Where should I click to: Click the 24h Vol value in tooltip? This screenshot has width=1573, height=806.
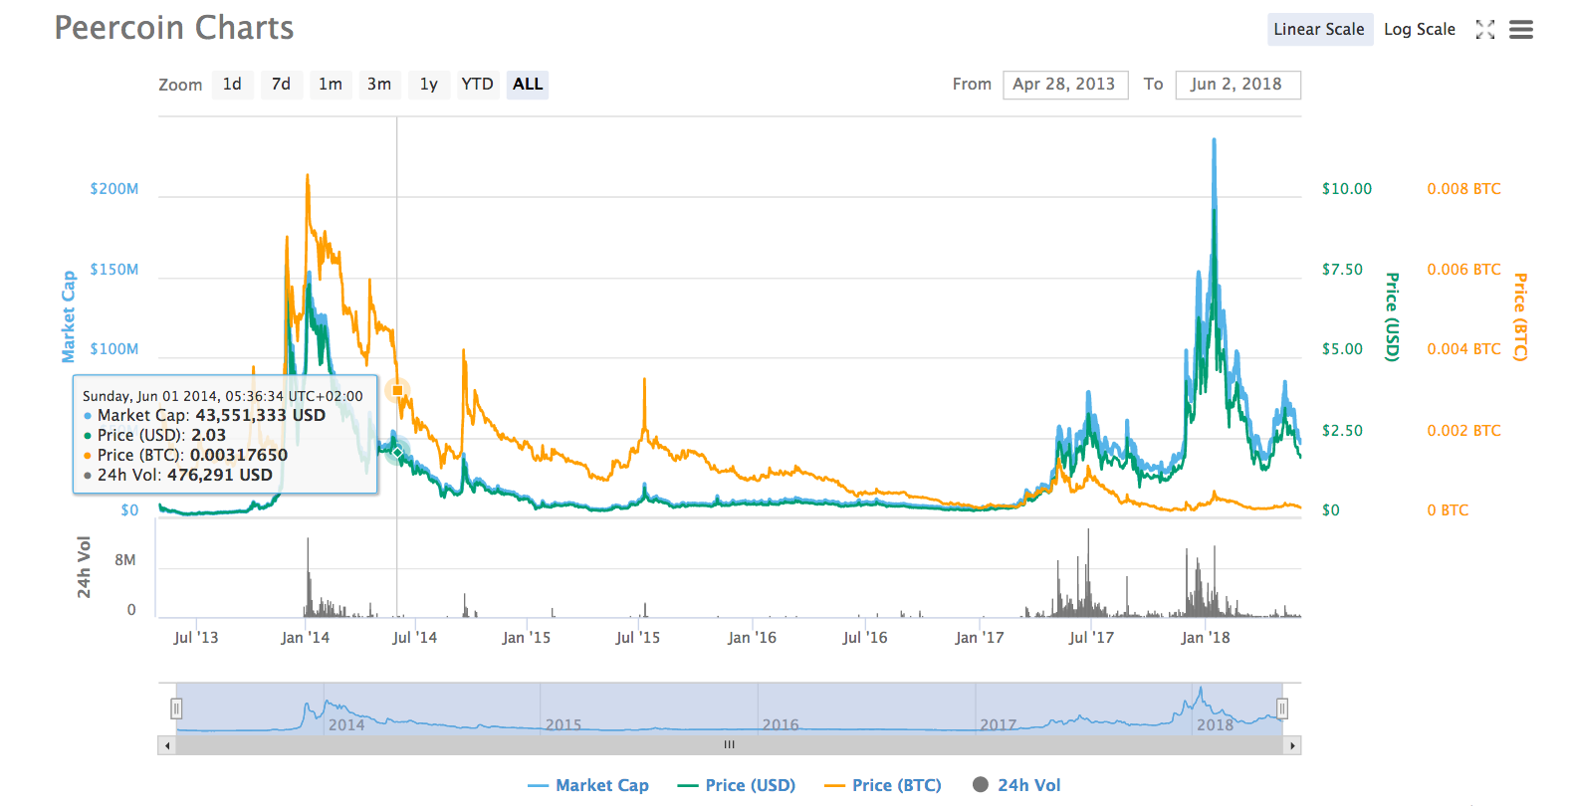pos(220,475)
